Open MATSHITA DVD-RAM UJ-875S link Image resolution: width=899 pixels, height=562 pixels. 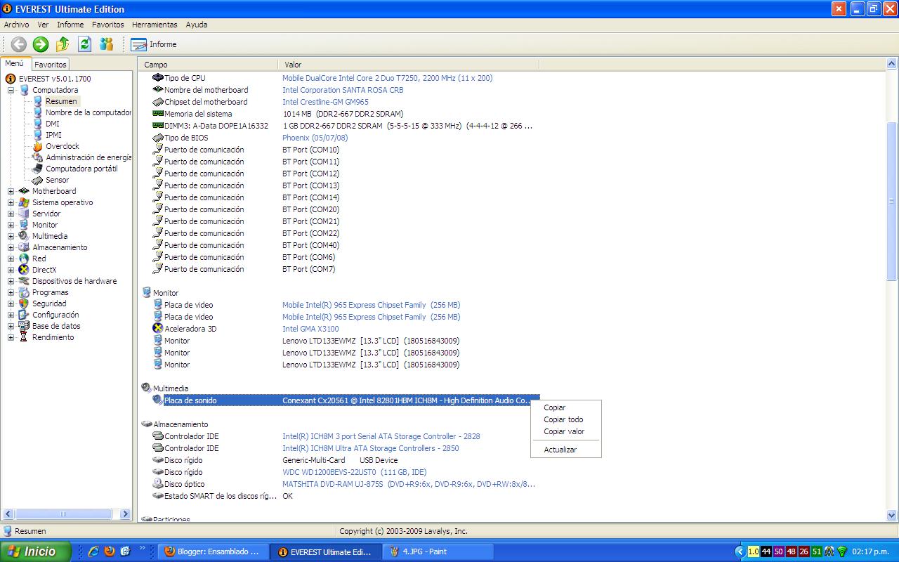(409, 484)
